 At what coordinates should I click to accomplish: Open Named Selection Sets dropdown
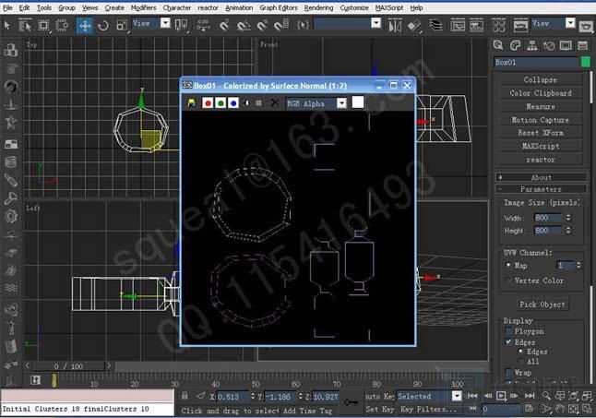[375, 23]
